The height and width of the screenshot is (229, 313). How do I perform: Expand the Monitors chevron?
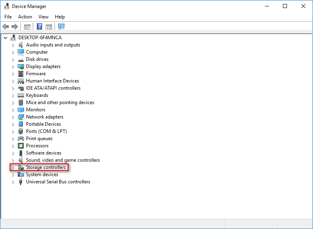[13, 110]
